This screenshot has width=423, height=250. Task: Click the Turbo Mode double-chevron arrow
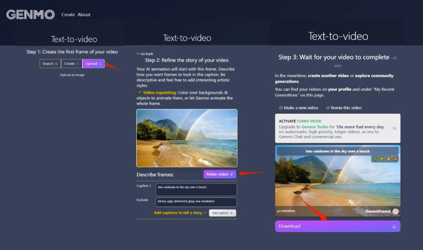coord(394,128)
